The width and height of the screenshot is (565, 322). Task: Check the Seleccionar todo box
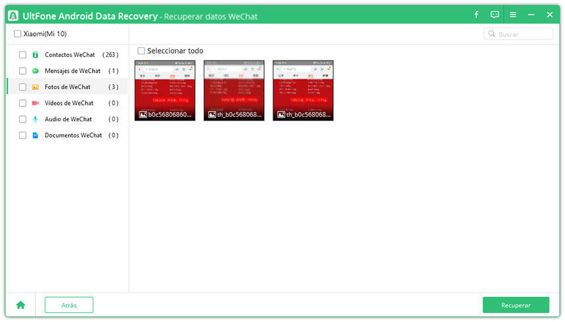(x=141, y=50)
